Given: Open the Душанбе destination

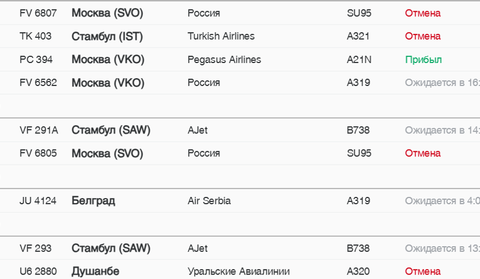Looking at the screenshot, I should point(95,272).
